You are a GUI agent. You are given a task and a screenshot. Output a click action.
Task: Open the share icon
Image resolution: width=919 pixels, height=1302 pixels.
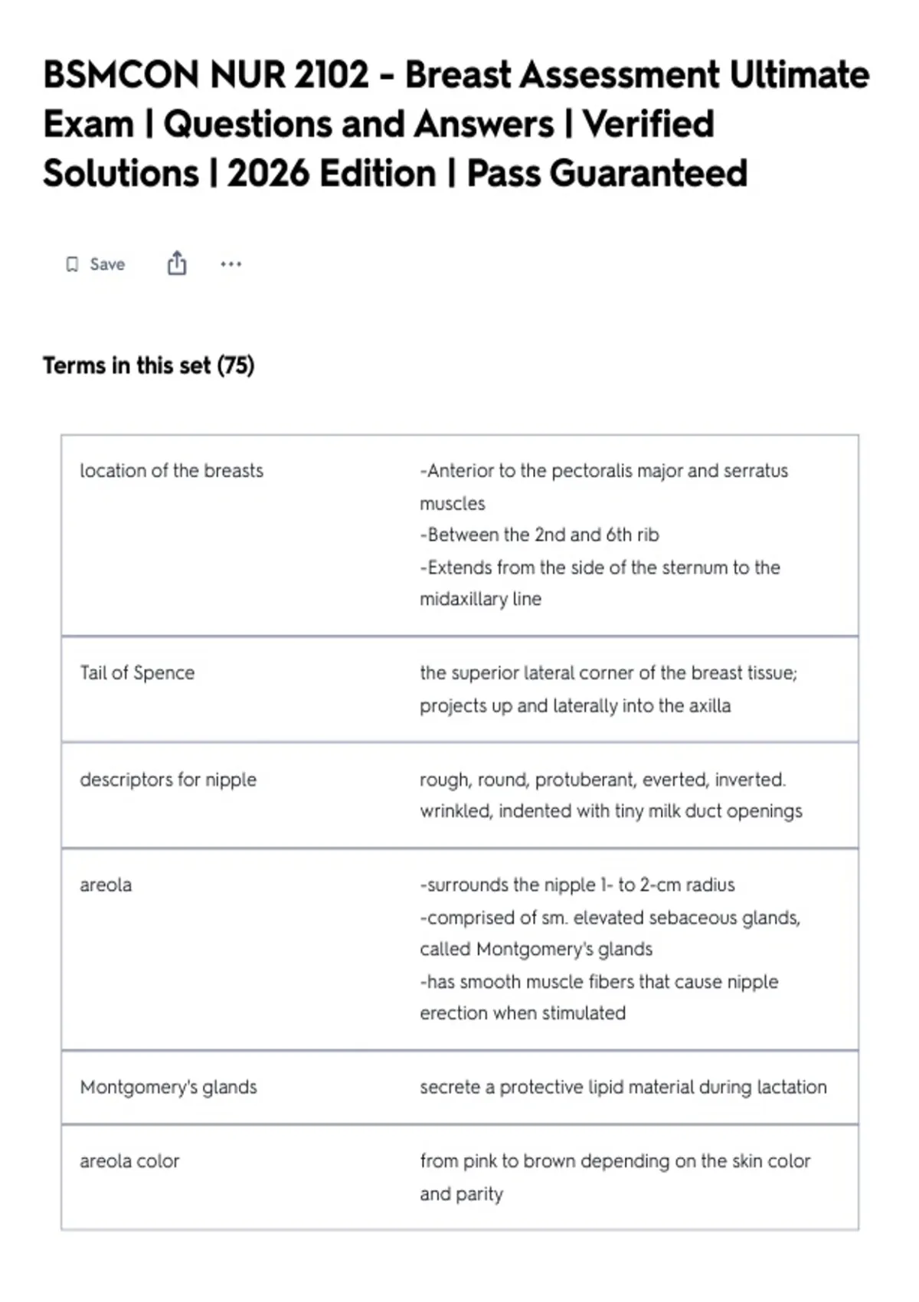(177, 263)
